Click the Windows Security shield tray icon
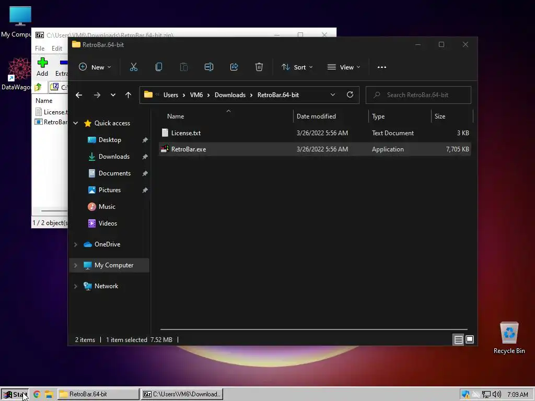The image size is (535, 401). click(466, 395)
